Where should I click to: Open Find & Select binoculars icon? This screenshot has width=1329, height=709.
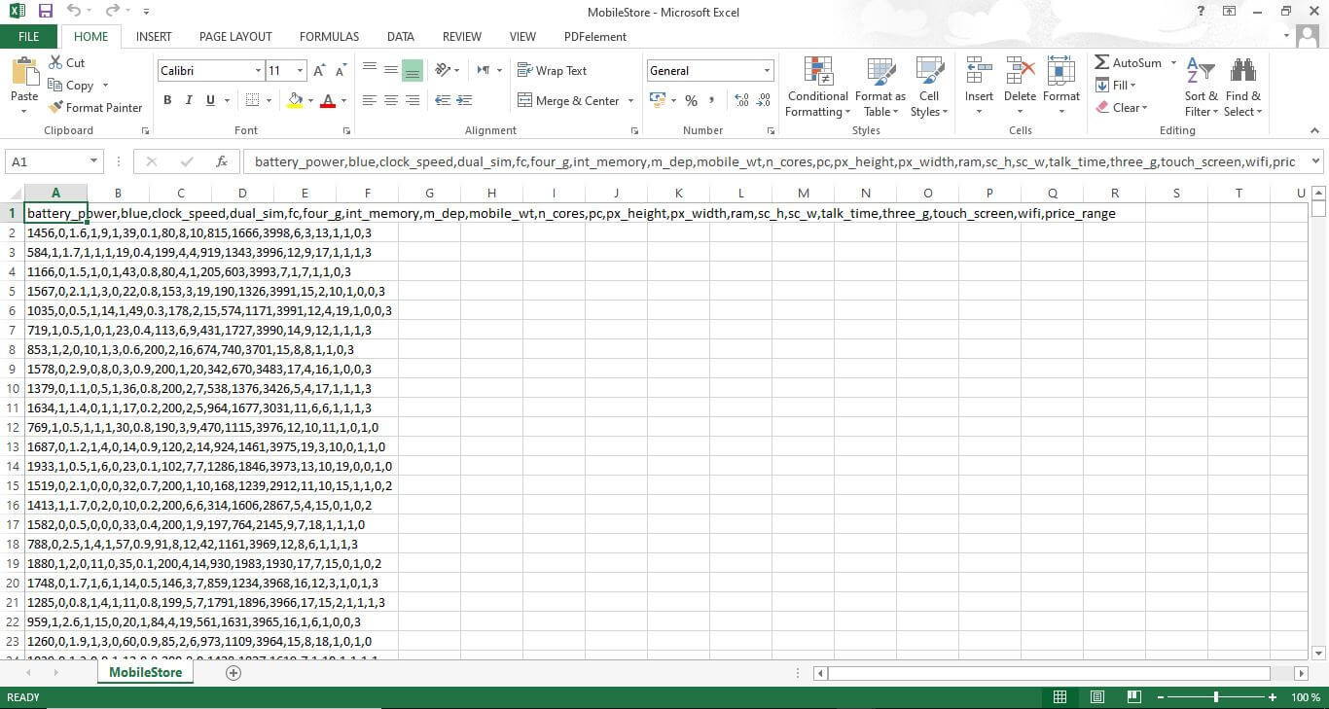point(1242,72)
